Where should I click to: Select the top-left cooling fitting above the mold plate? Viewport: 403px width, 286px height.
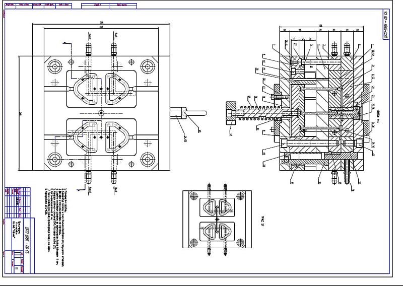(89, 49)
